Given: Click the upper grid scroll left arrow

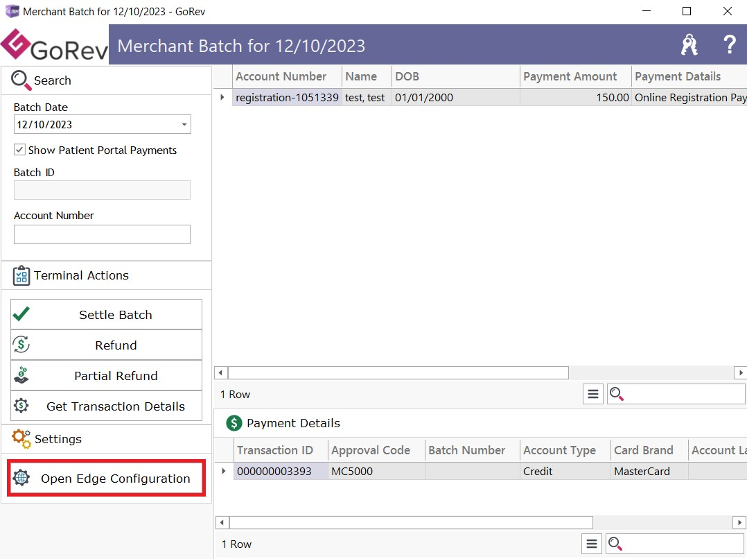Looking at the screenshot, I should point(220,372).
